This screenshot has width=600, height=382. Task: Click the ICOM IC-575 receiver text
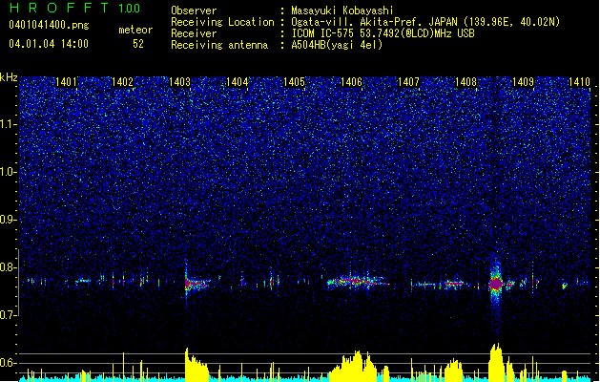coord(383,33)
